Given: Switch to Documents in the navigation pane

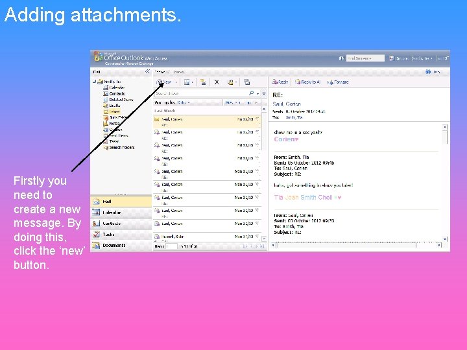Looking at the screenshot, I should pos(121,246).
